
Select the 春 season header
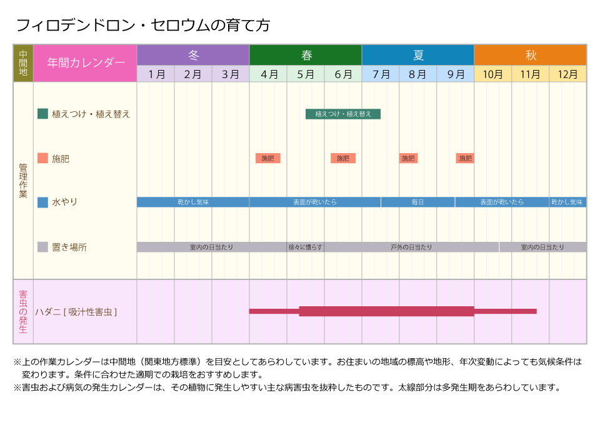click(306, 55)
